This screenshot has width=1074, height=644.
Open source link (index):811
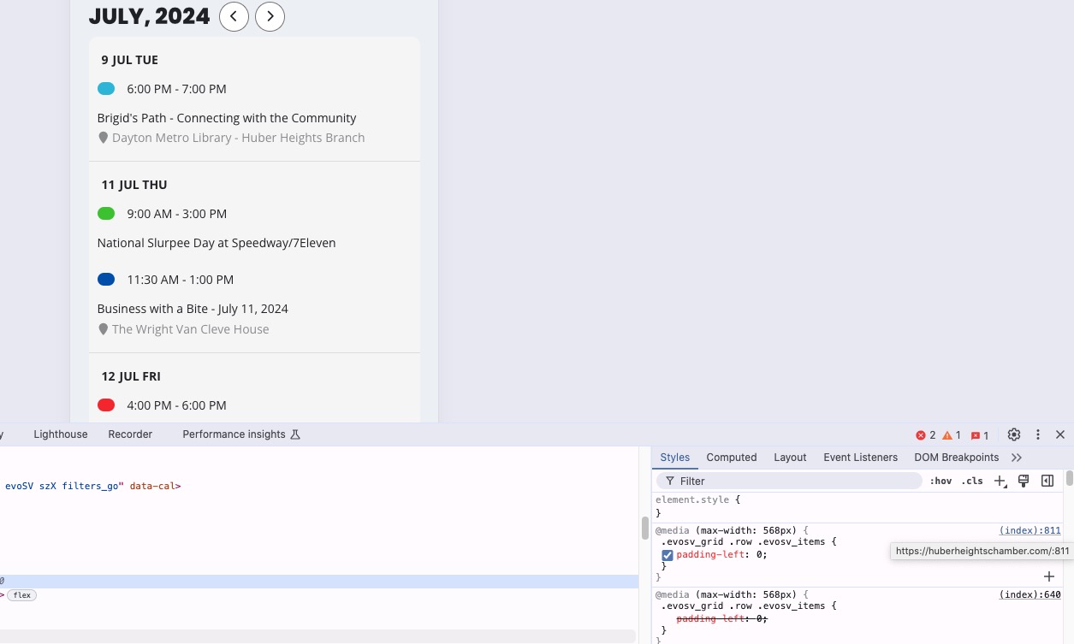click(x=1029, y=530)
